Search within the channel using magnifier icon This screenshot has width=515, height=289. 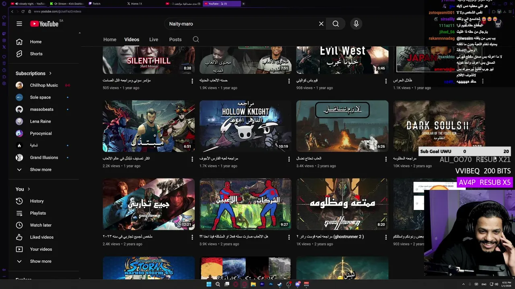[x=196, y=39]
